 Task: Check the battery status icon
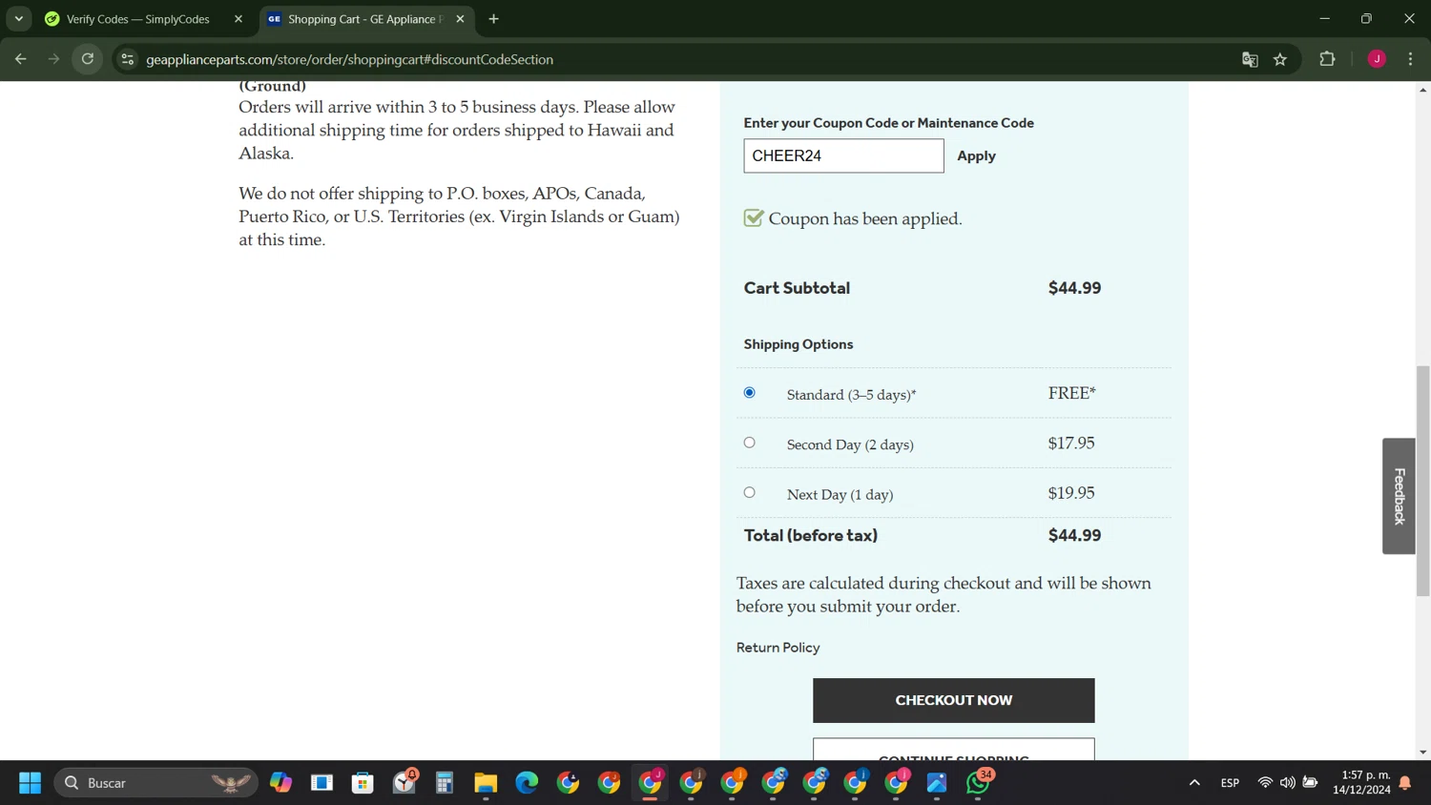[x=1311, y=783]
